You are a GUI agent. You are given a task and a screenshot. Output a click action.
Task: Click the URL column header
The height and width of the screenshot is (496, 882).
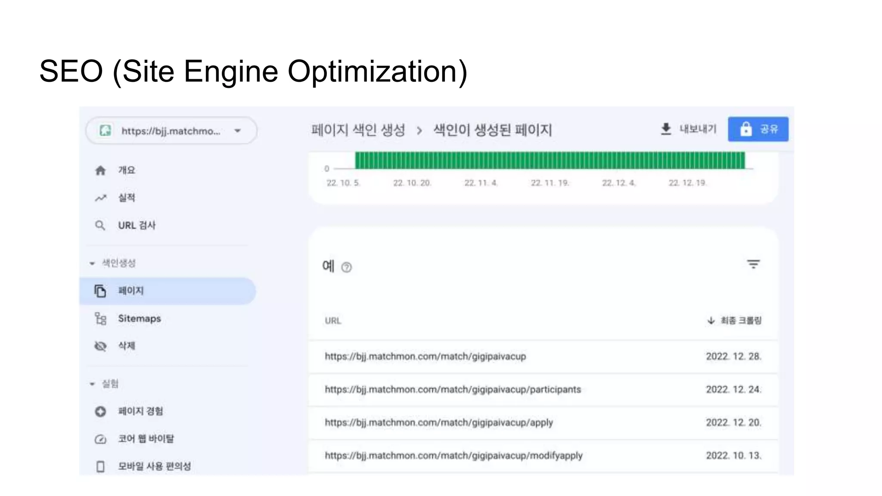coord(333,321)
